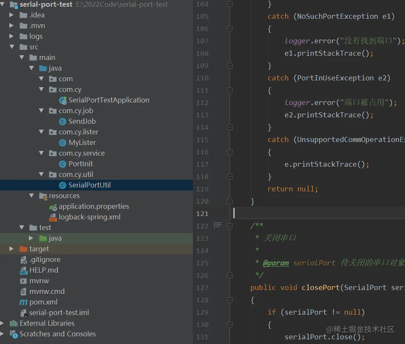Click the MyLister class icon
Viewport: 405px width, 344px height.
[63, 142]
